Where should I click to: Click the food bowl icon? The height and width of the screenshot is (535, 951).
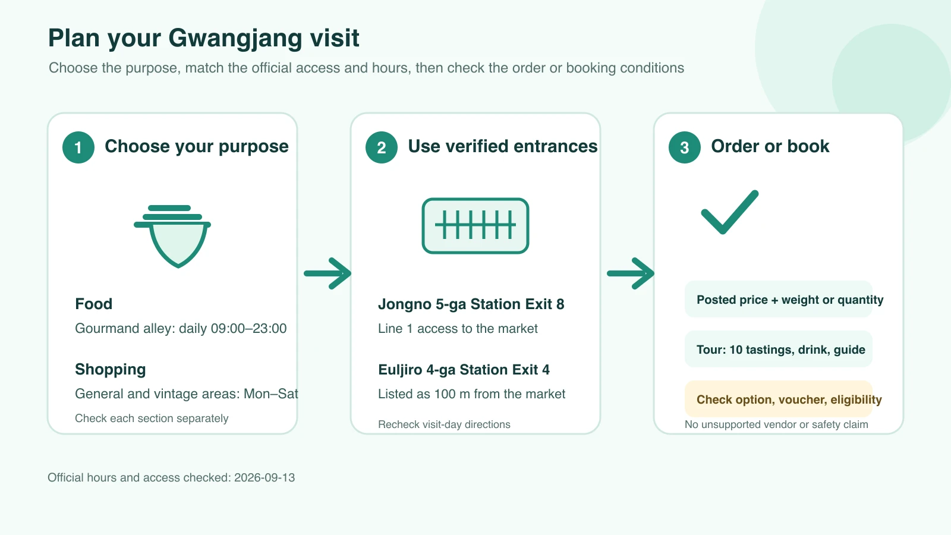(x=172, y=236)
